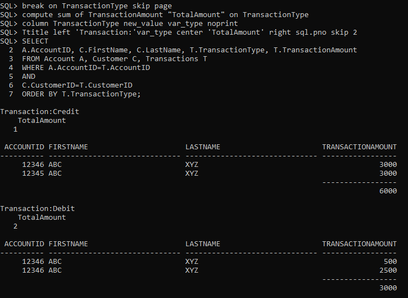Click the C.CustomerID=T.CustomerID query line
This screenshot has height=298, width=408.
coord(77,85)
